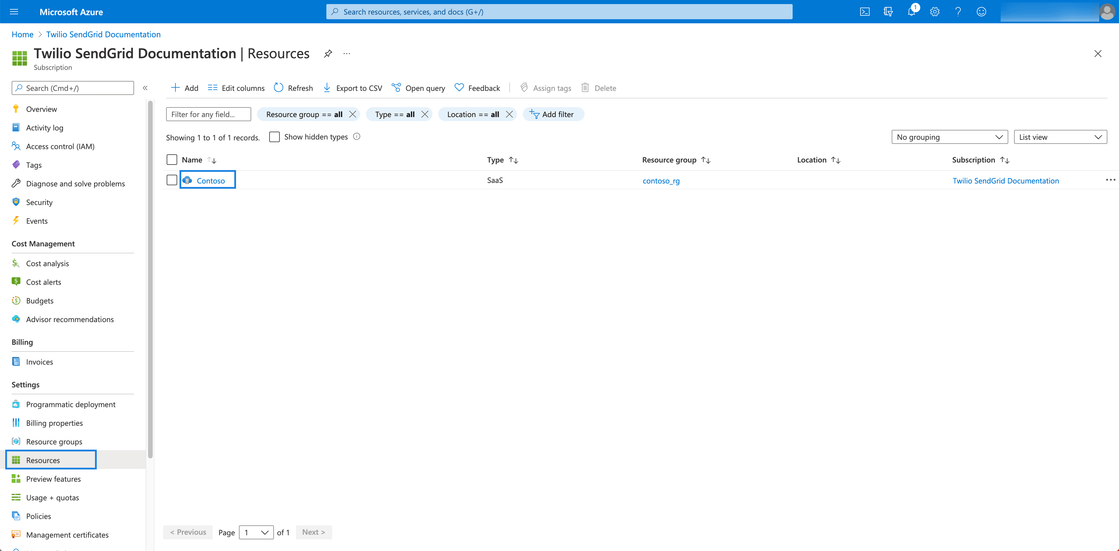1119x551 pixels.
Task: Pin the Resources page
Action: 328,53
